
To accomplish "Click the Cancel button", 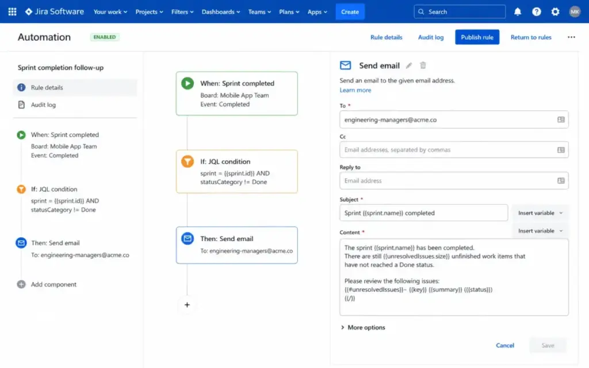I will point(505,345).
